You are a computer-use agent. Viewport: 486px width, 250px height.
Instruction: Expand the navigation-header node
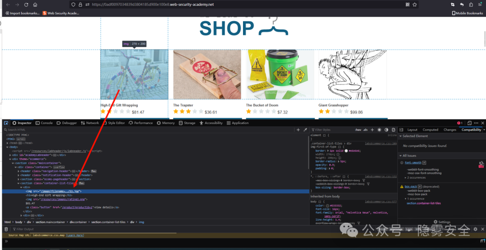coord(18,171)
